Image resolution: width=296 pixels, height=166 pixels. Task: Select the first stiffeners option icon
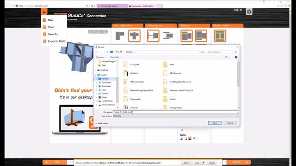coord(186,36)
